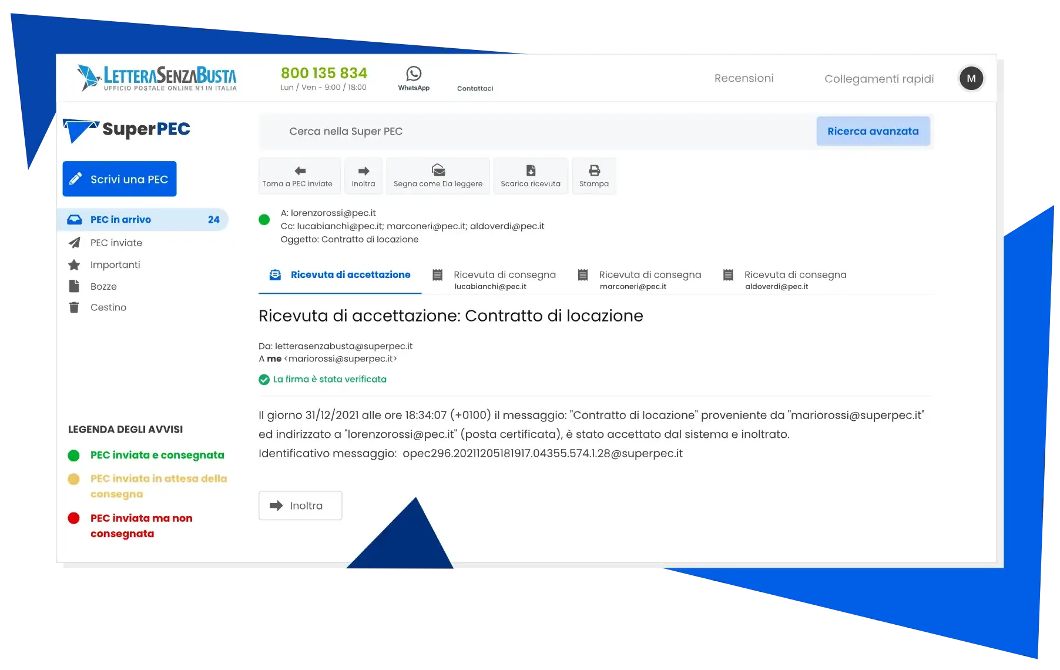Click the Scarica ricevuta icon
The width and height of the screenshot is (1060, 670).
(x=531, y=170)
